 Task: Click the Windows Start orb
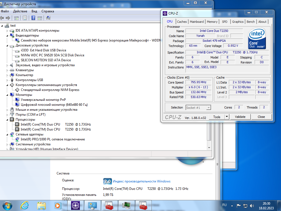point(7,206)
